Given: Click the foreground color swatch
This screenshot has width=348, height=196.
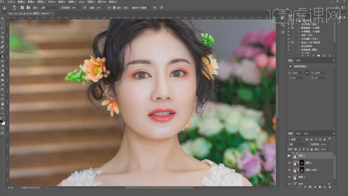Looking at the screenshot, I should [x=1, y=122].
